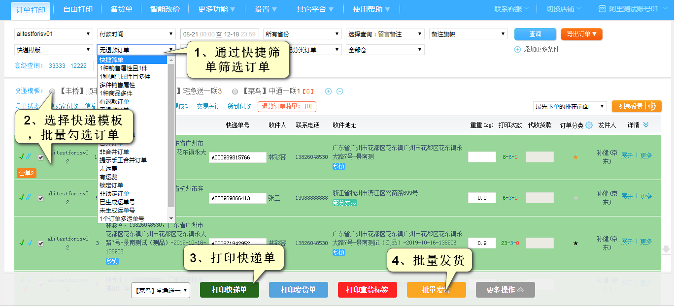Click the black star in the third order row
674x306 pixels.
click(x=575, y=243)
